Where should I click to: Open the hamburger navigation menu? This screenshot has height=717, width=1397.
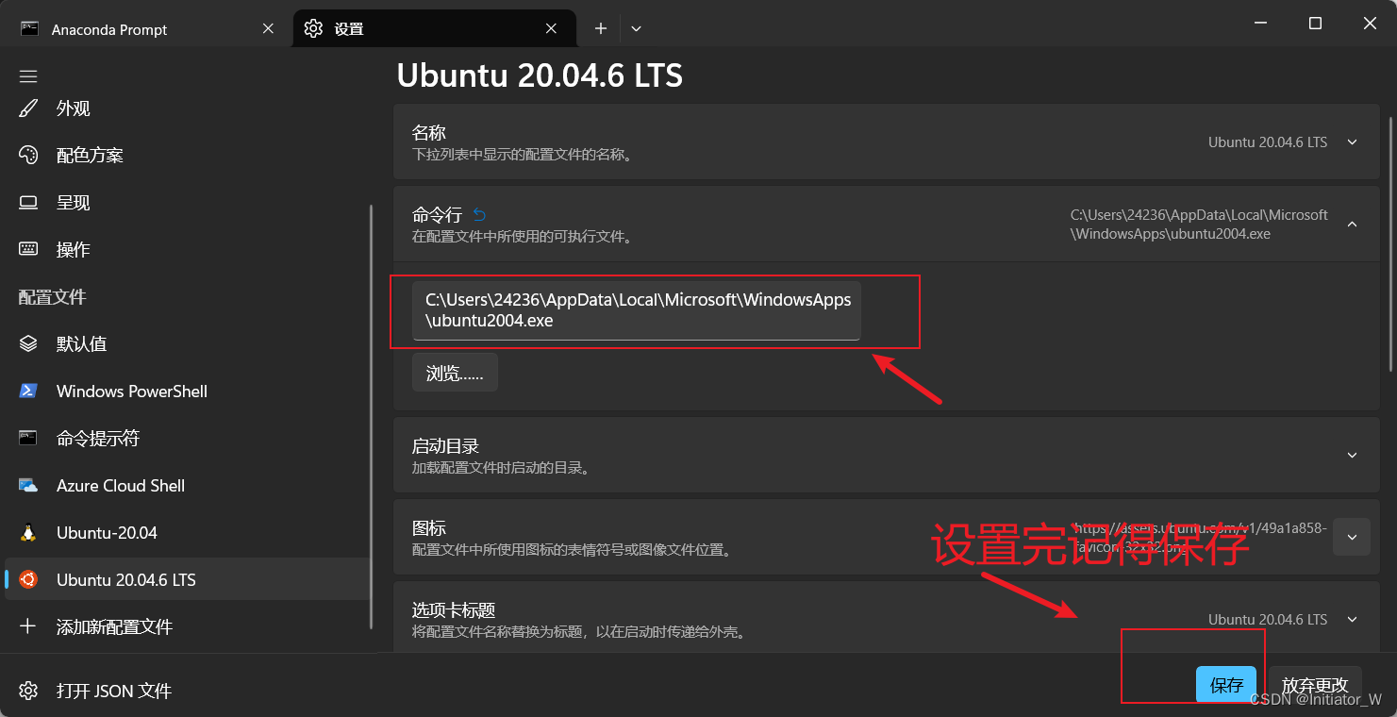coord(28,76)
